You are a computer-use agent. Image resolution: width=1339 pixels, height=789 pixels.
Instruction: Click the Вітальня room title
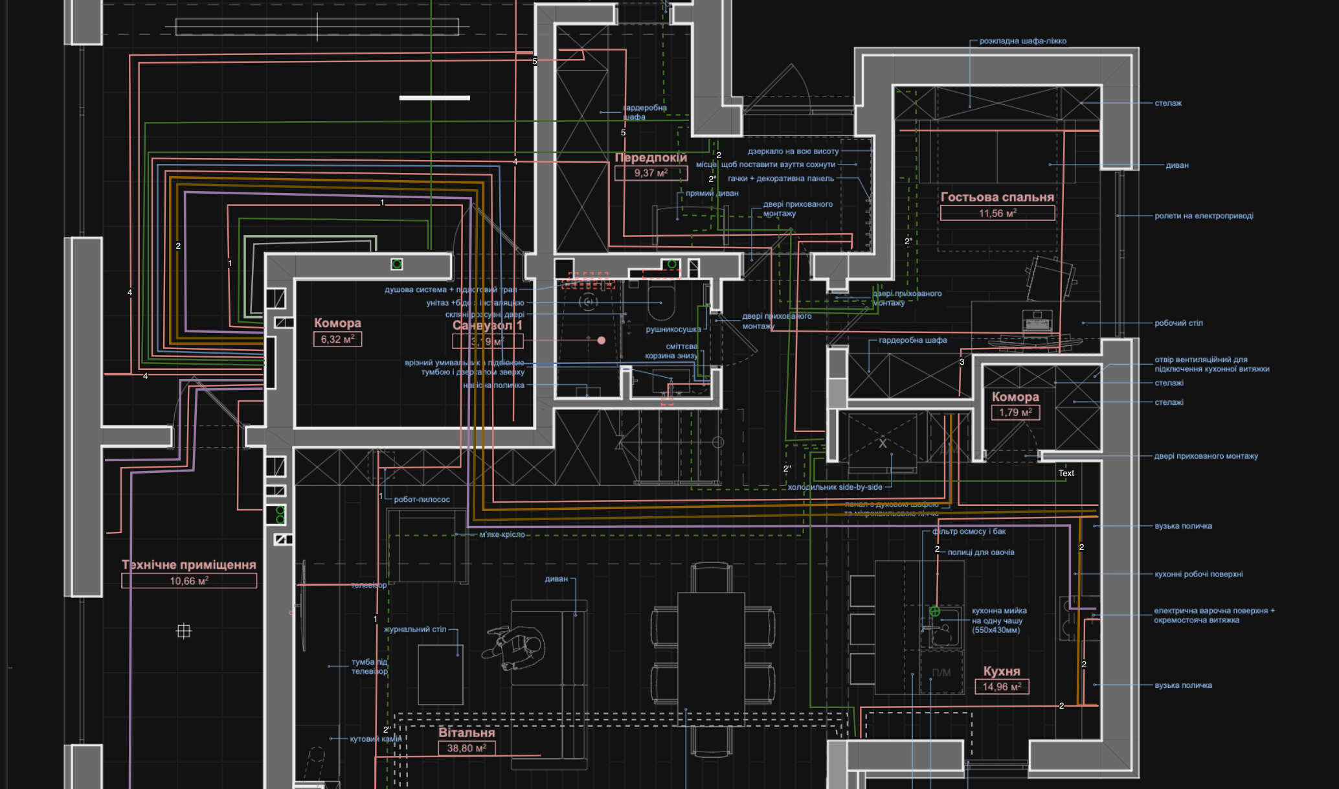point(466,733)
